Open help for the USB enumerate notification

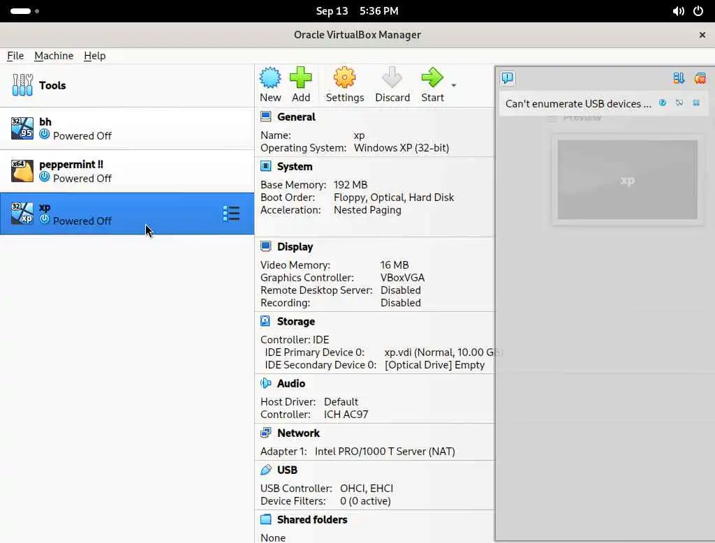point(663,103)
